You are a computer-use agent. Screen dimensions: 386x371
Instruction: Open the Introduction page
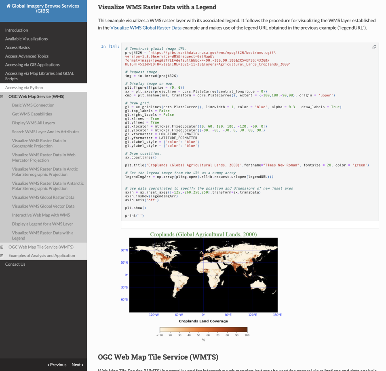(16, 30)
